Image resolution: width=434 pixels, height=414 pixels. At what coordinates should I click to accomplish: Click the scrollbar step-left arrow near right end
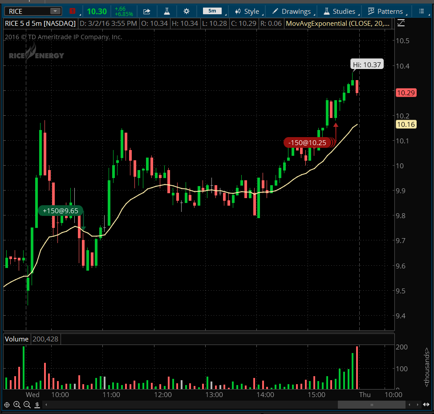pos(410,405)
